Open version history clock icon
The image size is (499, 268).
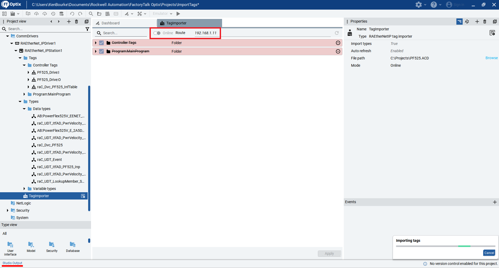tap(53, 14)
